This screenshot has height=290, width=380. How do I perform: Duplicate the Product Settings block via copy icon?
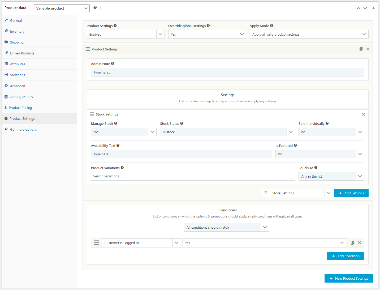point(361,49)
